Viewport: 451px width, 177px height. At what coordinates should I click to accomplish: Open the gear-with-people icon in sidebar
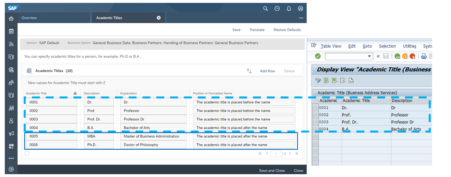tap(11, 70)
